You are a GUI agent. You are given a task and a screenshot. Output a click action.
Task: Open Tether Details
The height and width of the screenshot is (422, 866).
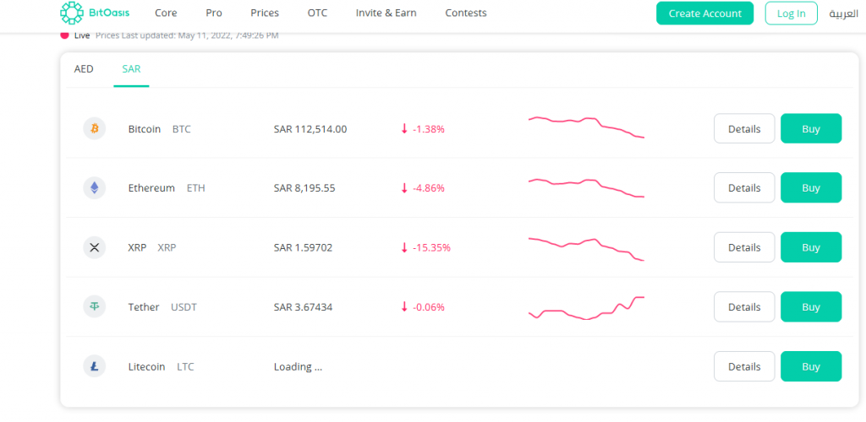[744, 307]
